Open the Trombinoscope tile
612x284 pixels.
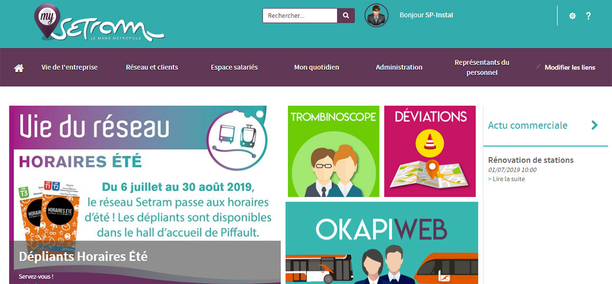[334, 151]
